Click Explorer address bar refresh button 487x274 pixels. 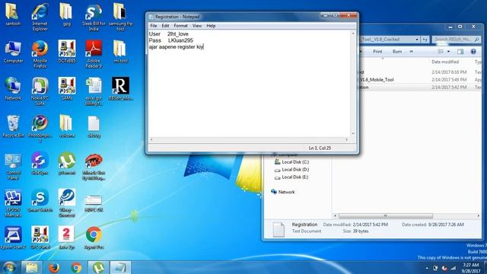click(425, 40)
